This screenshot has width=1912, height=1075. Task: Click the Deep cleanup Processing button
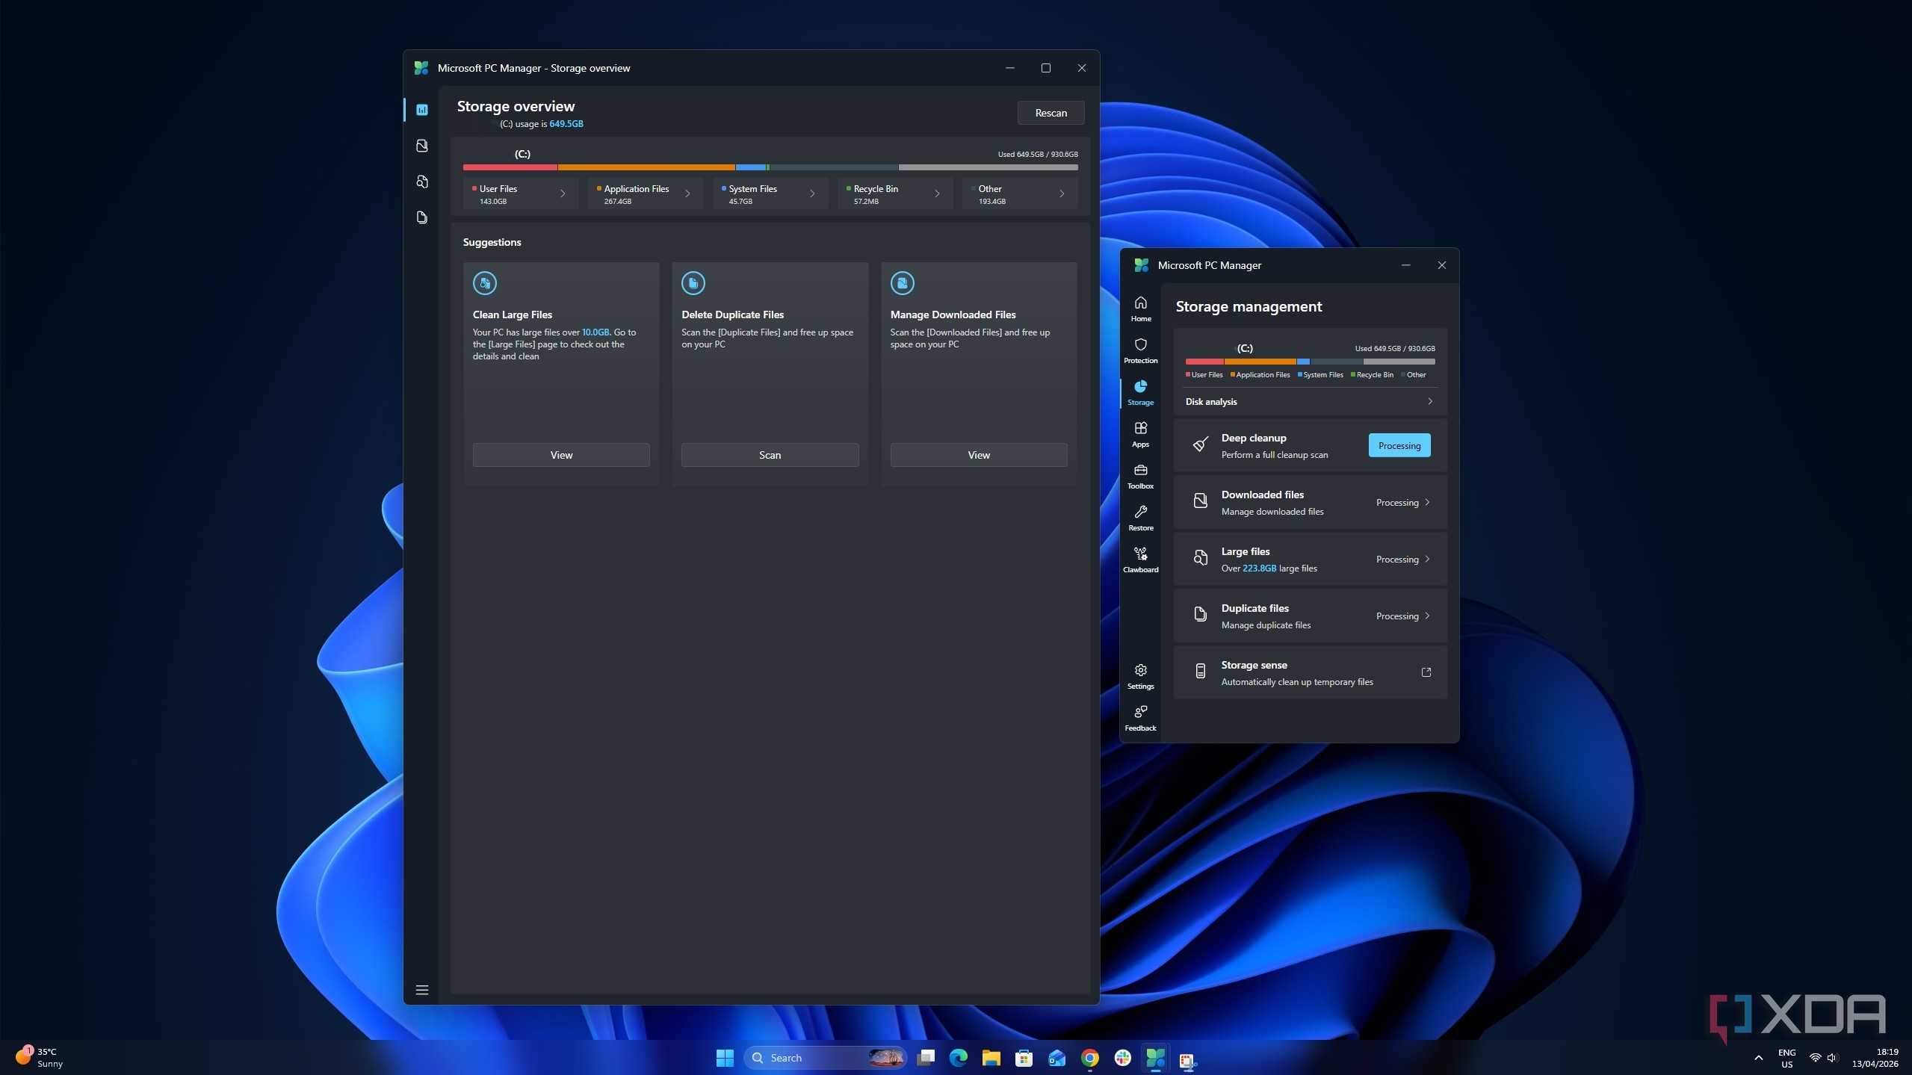click(1399, 445)
